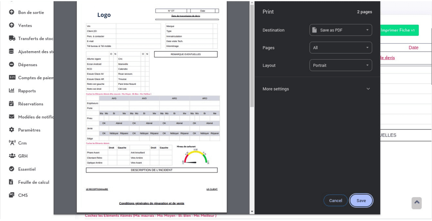This screenshot has width=432, height=221.
Task: Click the Modèles de notification envelope icon
Action: pos(12,117)
